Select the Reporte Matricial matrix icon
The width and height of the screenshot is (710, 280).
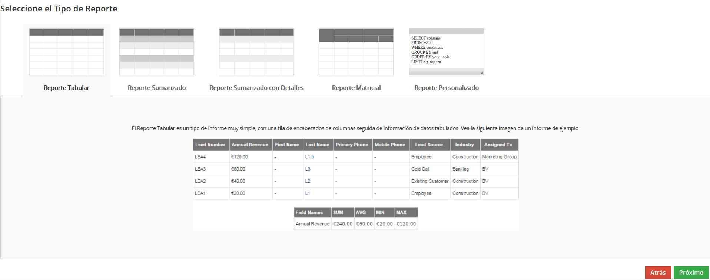point(356,52)
